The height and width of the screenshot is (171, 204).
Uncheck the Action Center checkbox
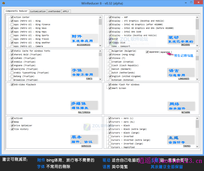tap(12, 17)
